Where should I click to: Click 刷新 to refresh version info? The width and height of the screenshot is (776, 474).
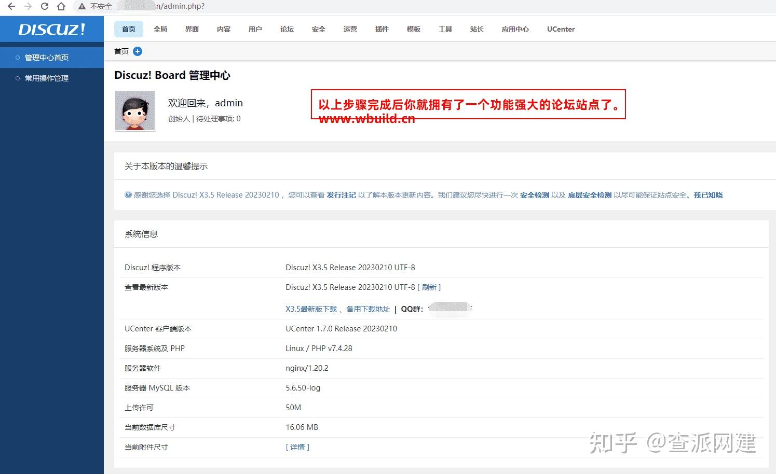point(430,287)
